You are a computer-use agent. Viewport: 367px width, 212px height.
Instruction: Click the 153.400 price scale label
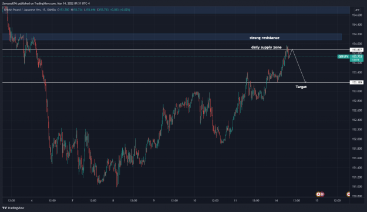(x=356, y=72)
